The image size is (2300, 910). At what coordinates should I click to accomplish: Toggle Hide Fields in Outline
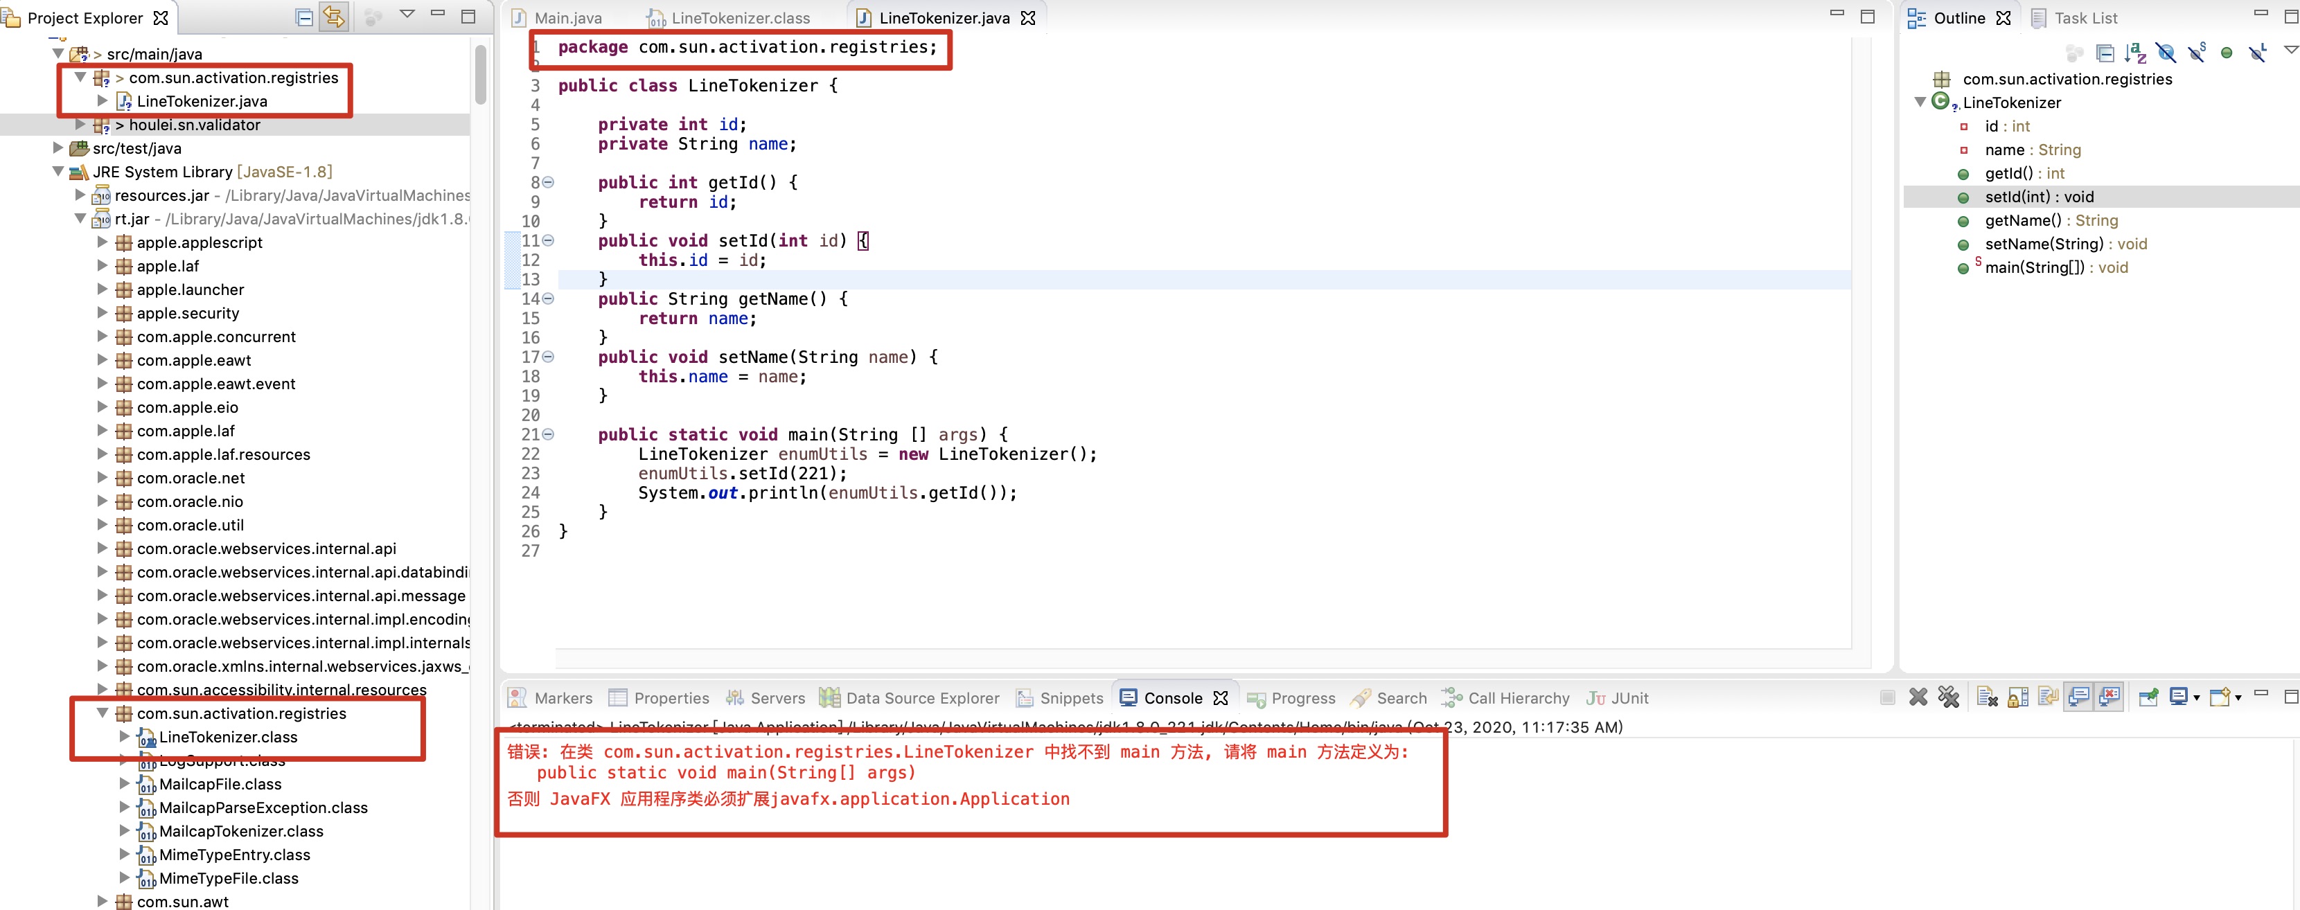coord(2165,53)
